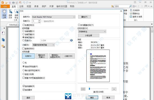This screenshot has height=100, width=154.
Task: Select the 所有页面 radio button
Action: 23,37
